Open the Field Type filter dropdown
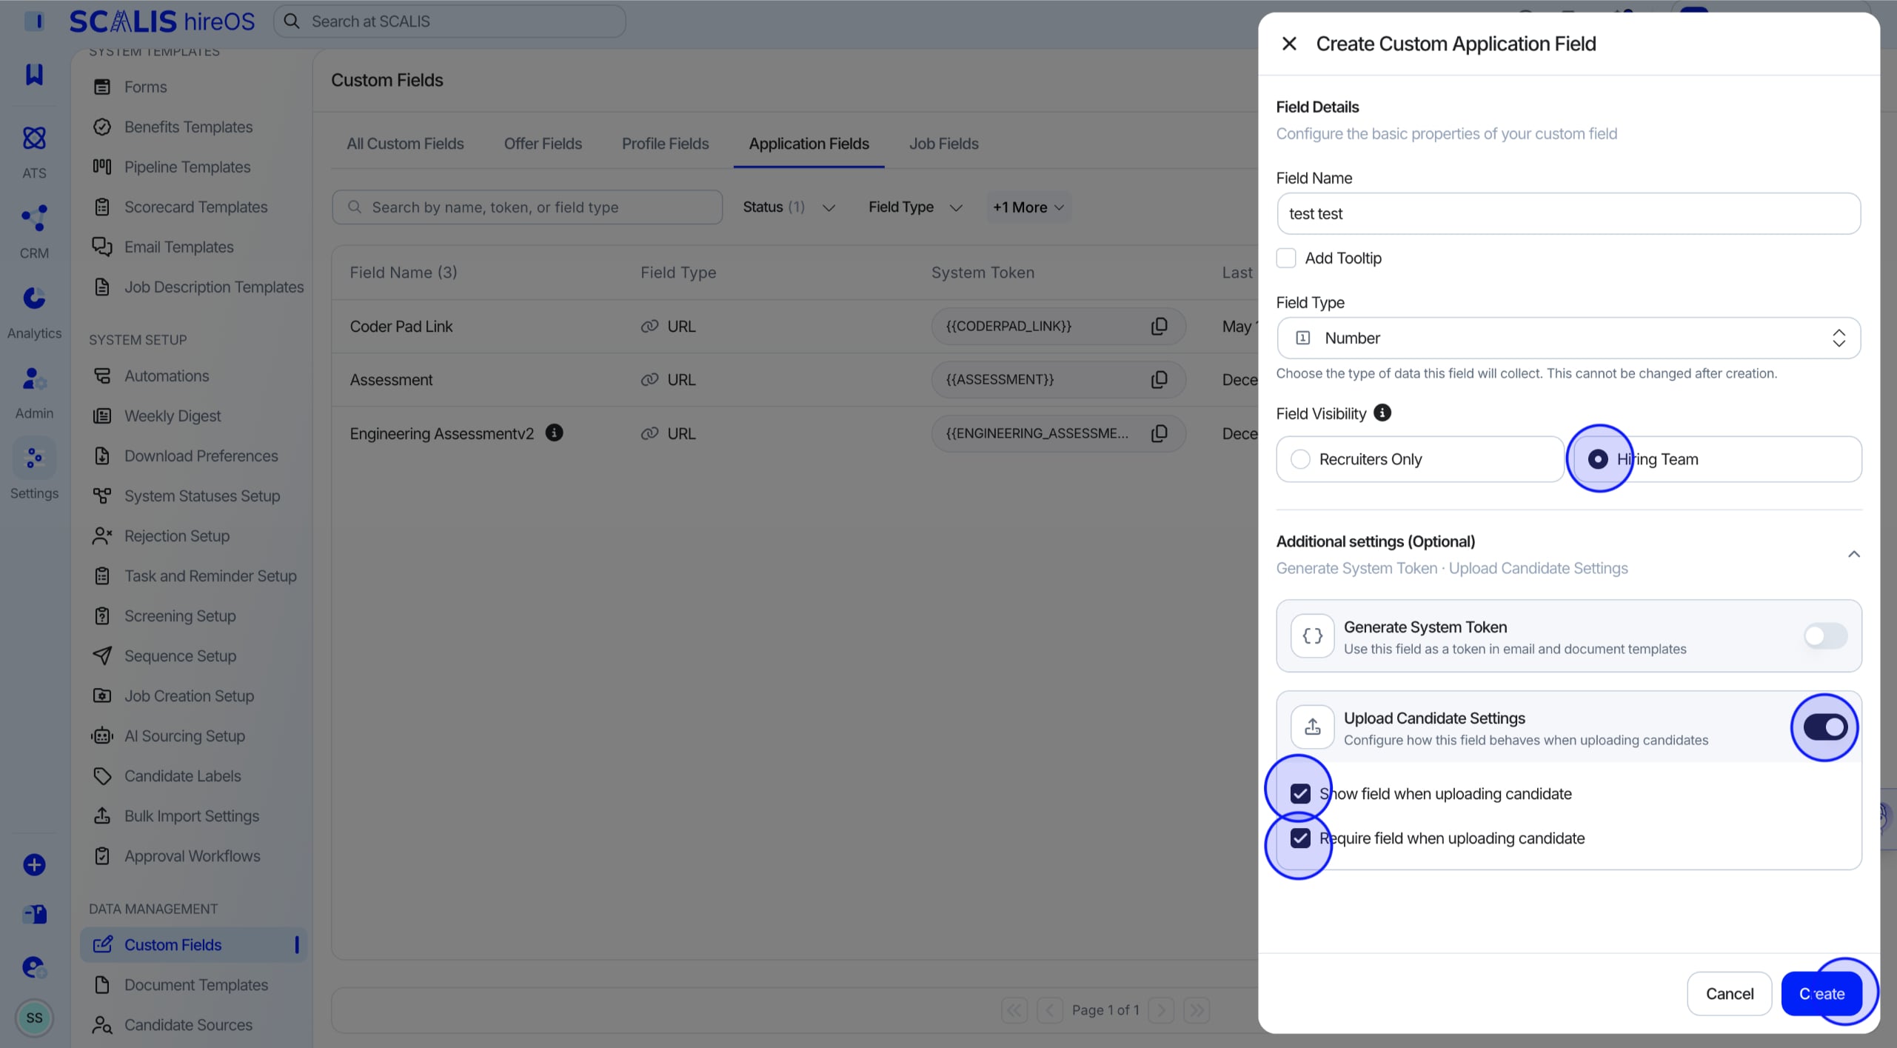This screenshot has width=1897, height=1048. (x=915, y=207)
